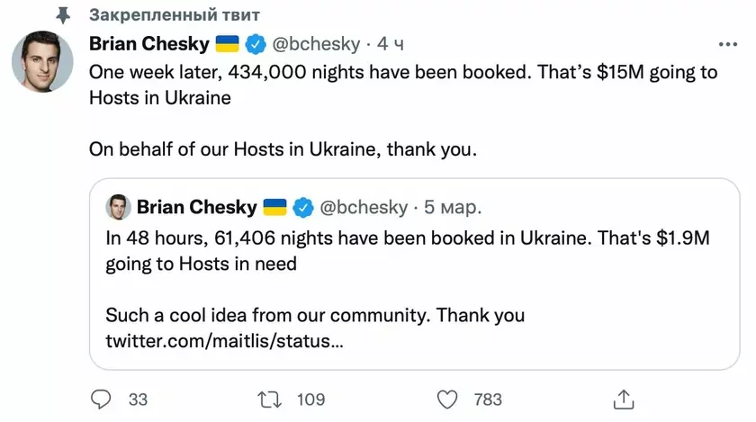Click the Ukraine flag in the quoted tweet

(x=274, y=208)
